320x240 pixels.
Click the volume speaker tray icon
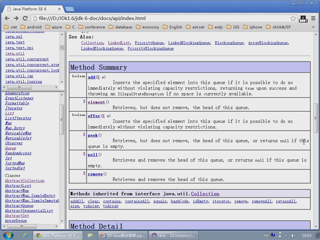293,235
